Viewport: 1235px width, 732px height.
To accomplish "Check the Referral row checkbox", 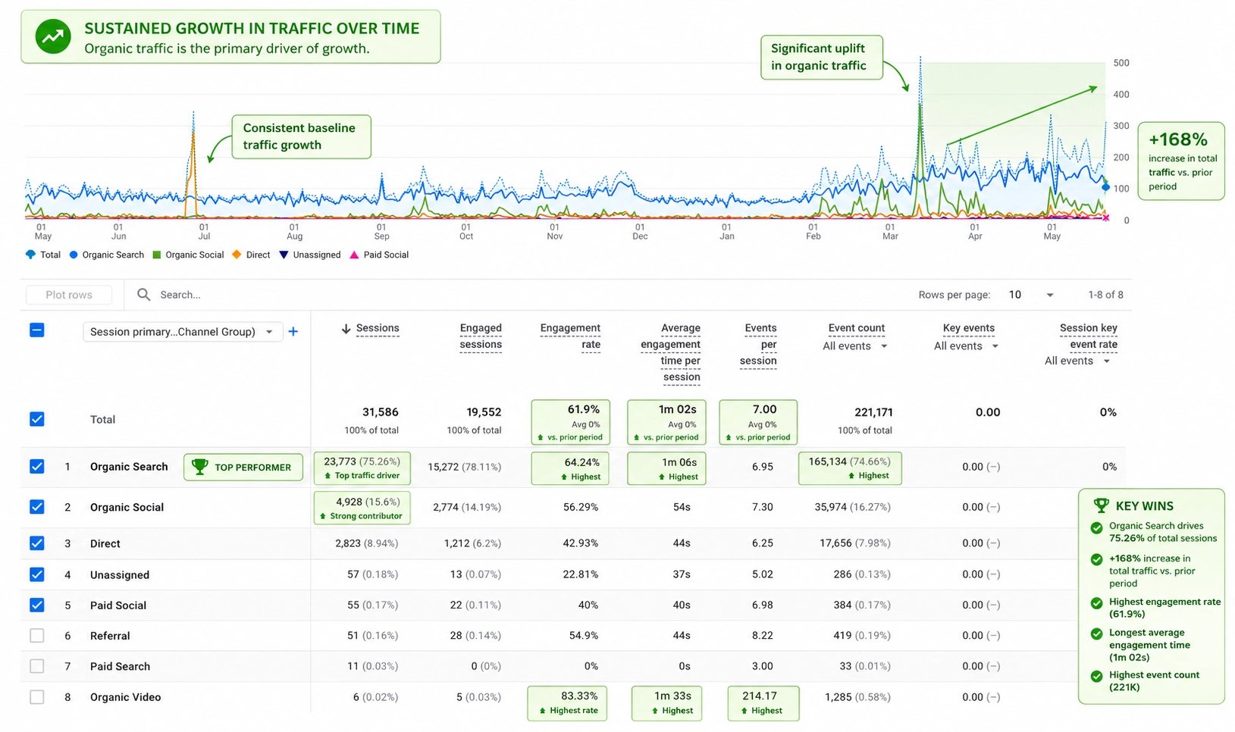I will click(x=37, y=636).
